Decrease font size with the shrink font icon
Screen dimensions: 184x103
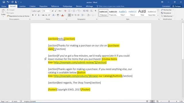[x=56, y=11]
